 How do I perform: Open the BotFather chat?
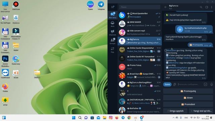140,110
